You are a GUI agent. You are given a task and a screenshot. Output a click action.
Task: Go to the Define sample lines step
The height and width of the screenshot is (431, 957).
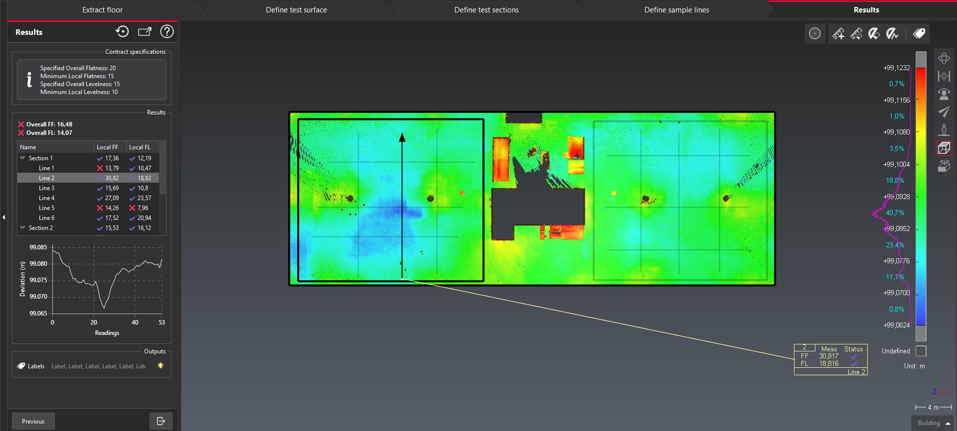pyautogui.click(x=676, y=10)
